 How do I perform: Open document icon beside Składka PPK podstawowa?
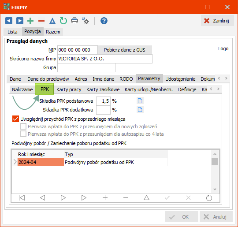pos(140,100)
